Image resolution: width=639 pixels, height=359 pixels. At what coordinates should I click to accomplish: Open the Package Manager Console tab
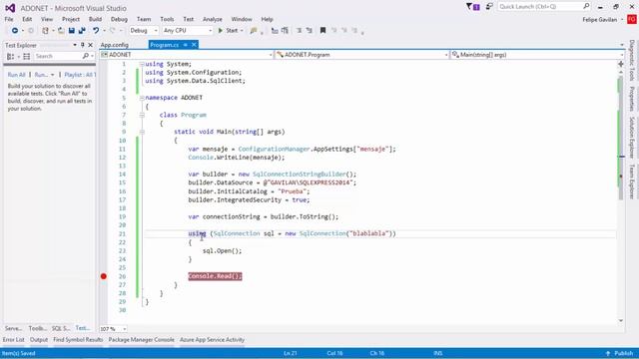pos(141,340)
